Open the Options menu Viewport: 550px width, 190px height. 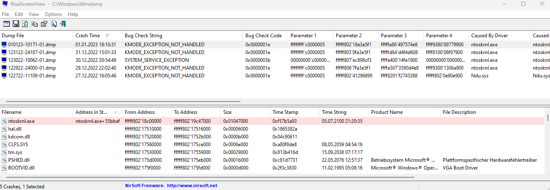tap(53, 14)
